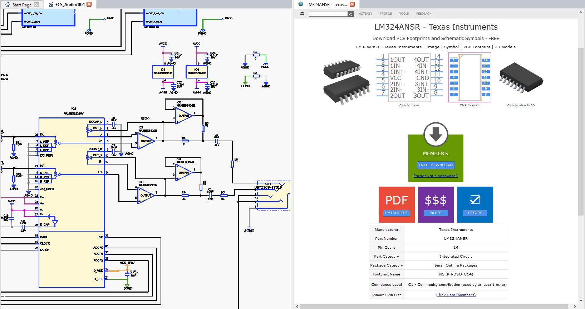This screenshot has width=585, height=309.
Task: Click the stock checkmark tile icon
Action: (475, 199)
